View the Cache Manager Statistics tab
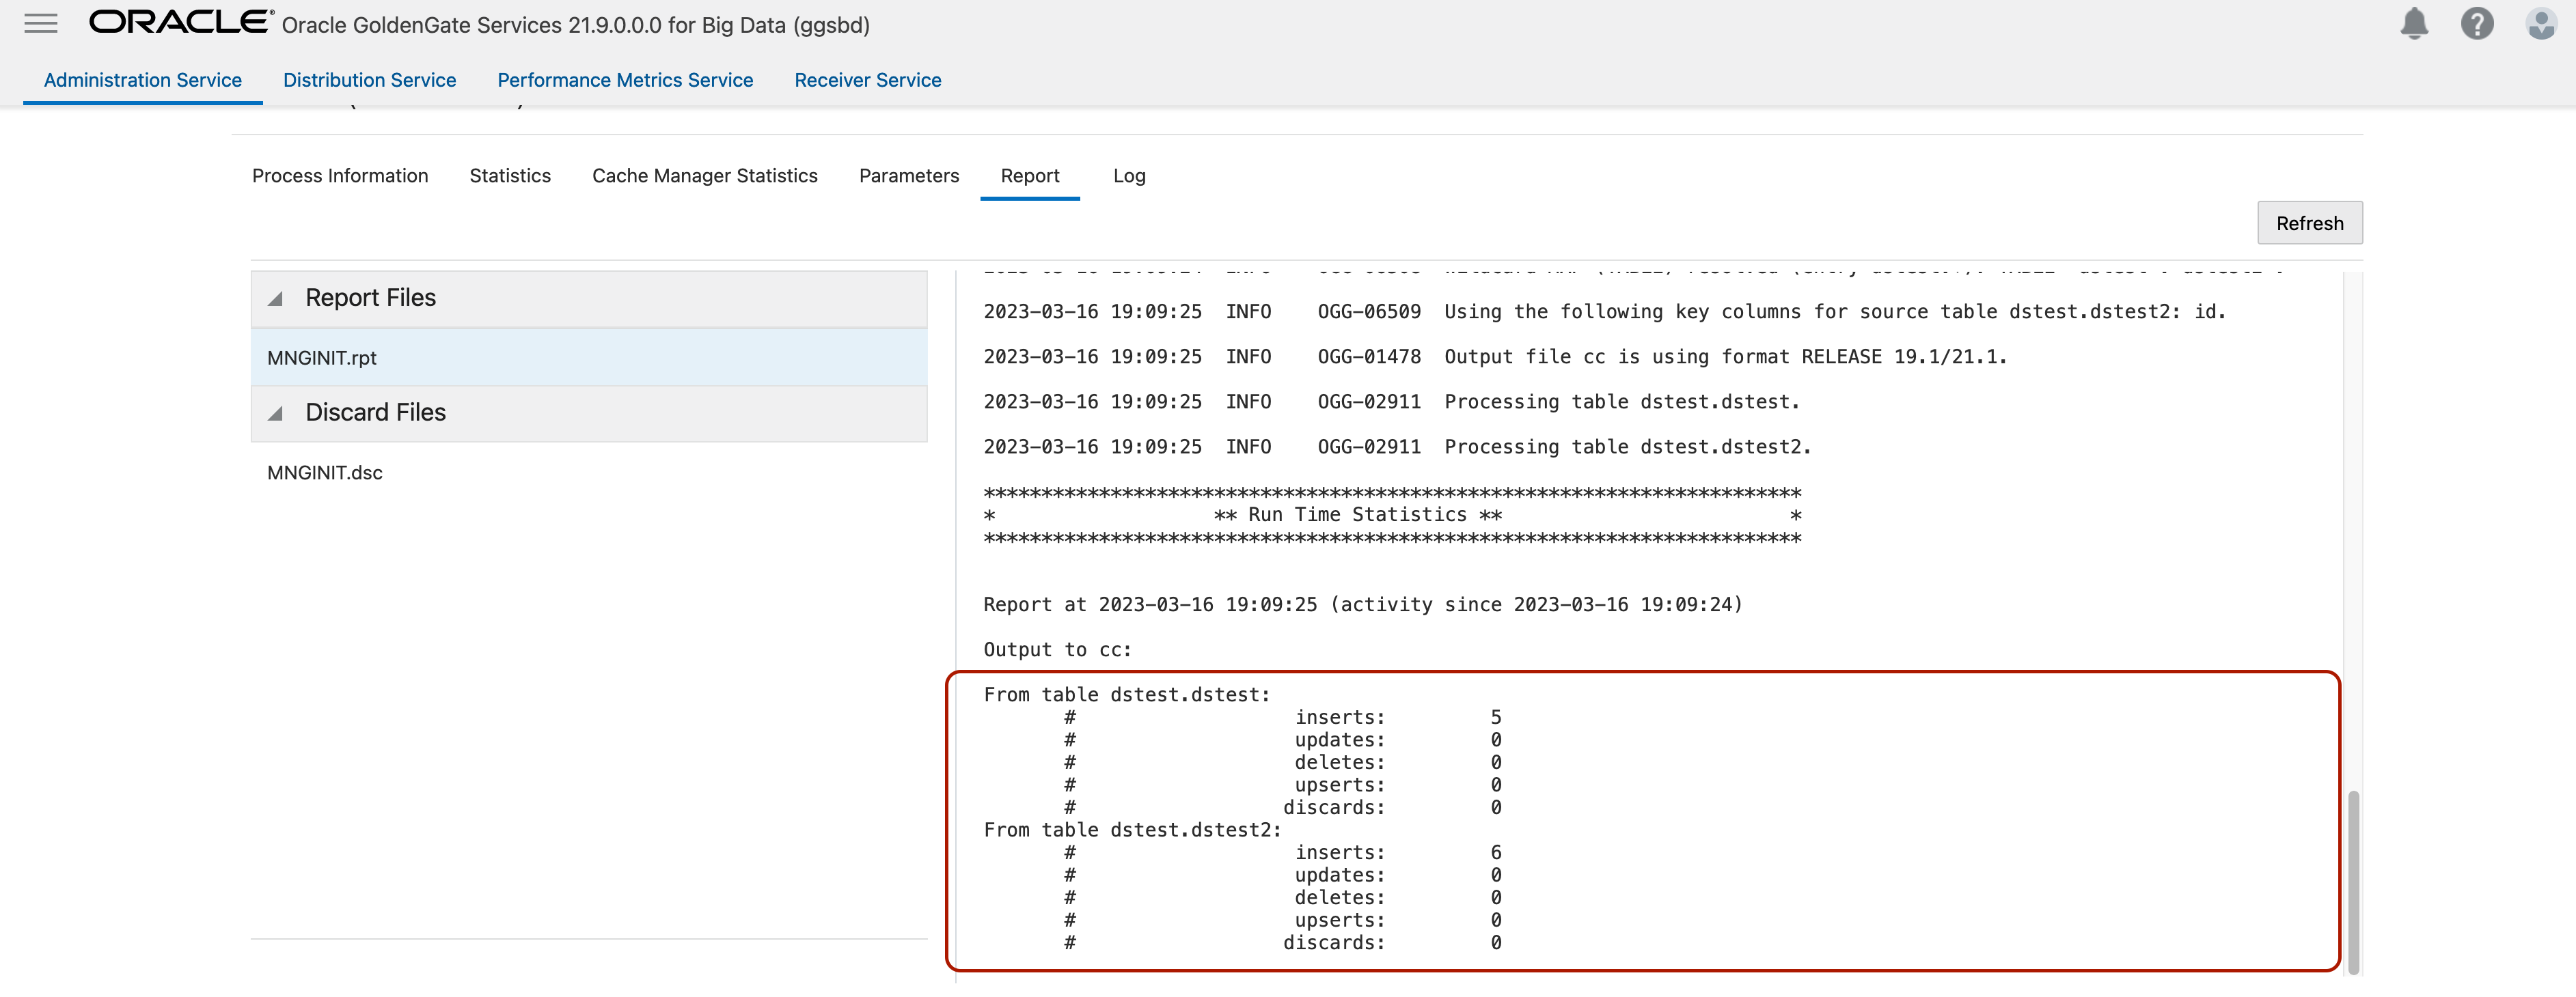2576x997 pixels. click(x=704, y=175)
